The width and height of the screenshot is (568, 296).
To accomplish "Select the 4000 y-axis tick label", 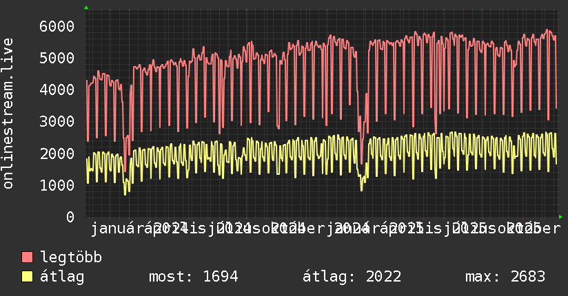I will click(55, 89).
